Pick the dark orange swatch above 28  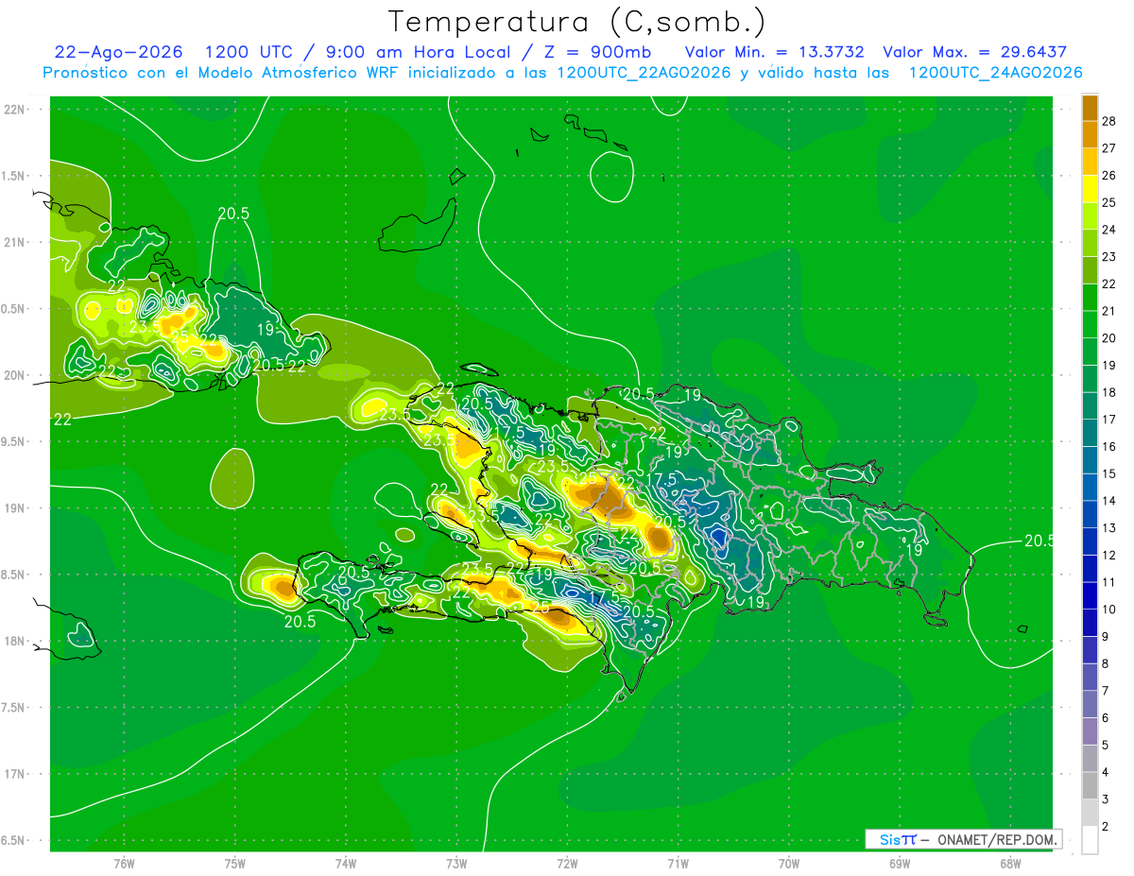coord(1090,108)
